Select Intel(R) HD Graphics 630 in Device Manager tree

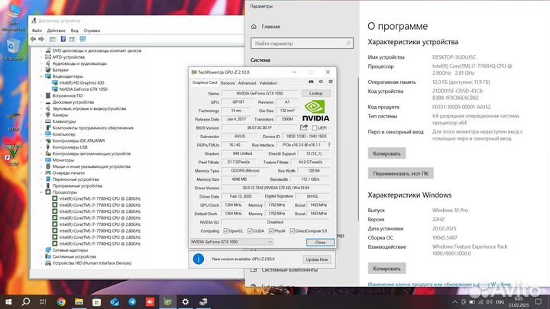pos(82,83)
